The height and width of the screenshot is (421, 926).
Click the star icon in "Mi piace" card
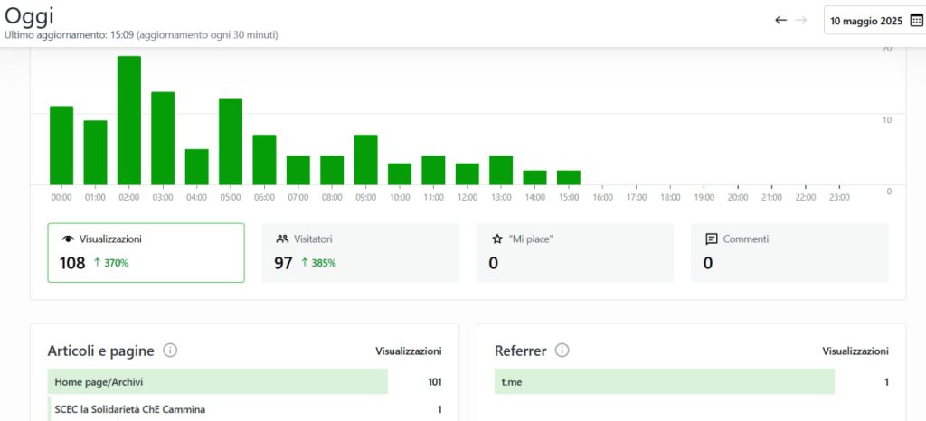[496, 239]
